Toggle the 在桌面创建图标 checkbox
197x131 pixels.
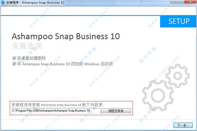[x=14, y=58]
